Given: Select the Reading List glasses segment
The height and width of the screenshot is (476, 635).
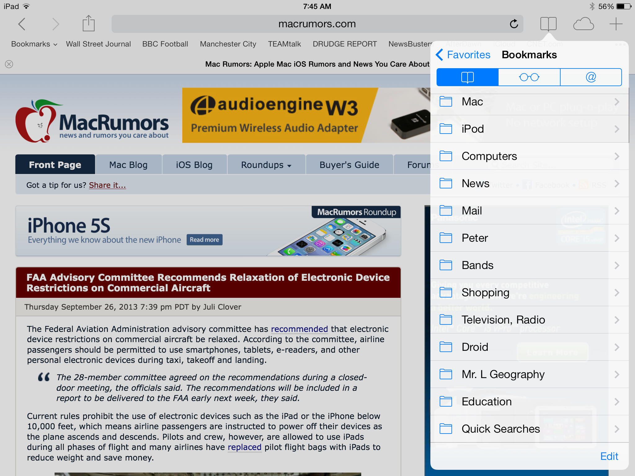Looking at the screenshot, I should tap(529, 77).
